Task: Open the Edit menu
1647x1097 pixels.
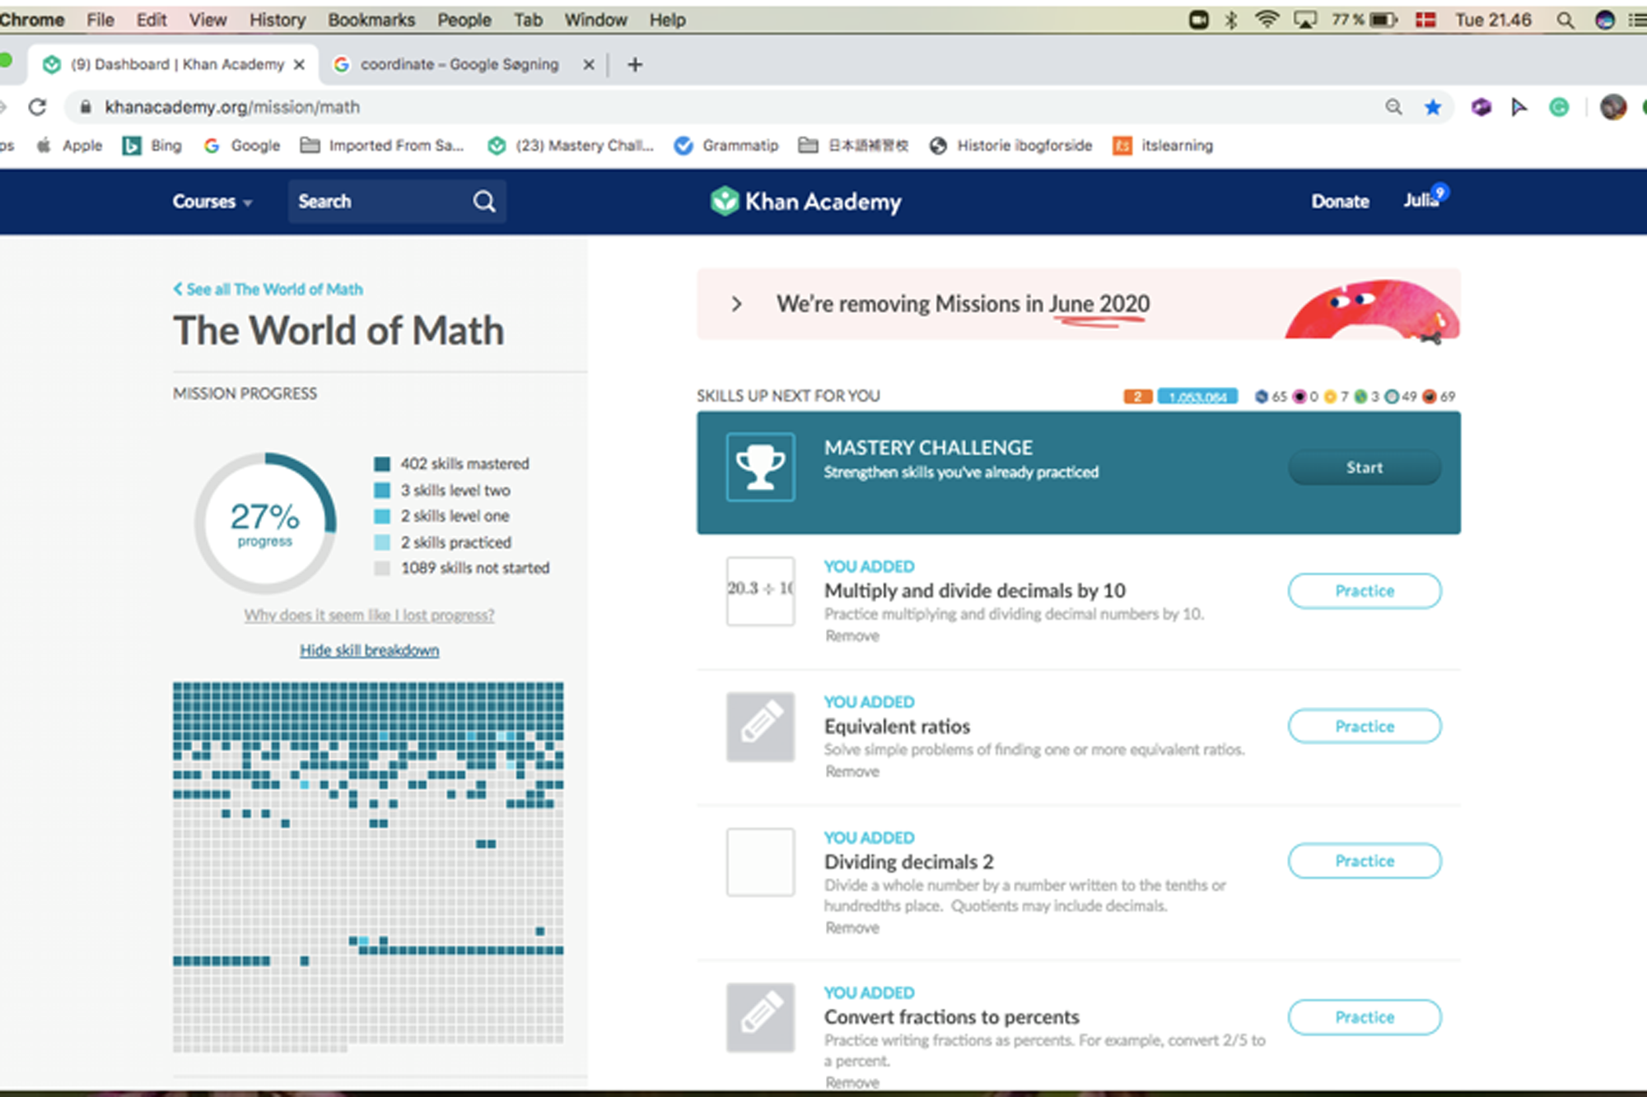Action: [152, 20]
